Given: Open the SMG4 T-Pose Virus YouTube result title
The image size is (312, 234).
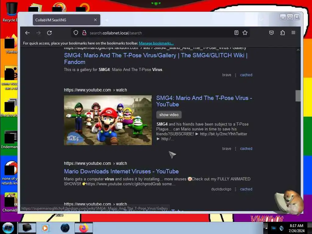Looking at the screenshot, I should point(204,101).
